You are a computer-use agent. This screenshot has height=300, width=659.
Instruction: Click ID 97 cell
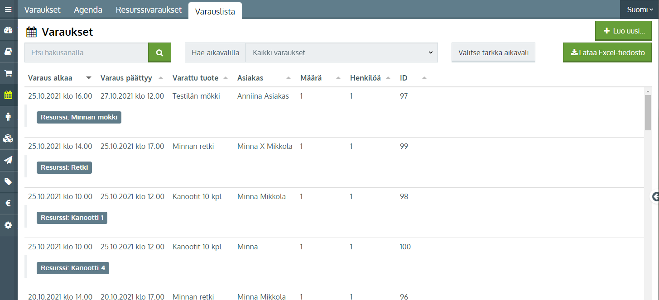(404, 96)
